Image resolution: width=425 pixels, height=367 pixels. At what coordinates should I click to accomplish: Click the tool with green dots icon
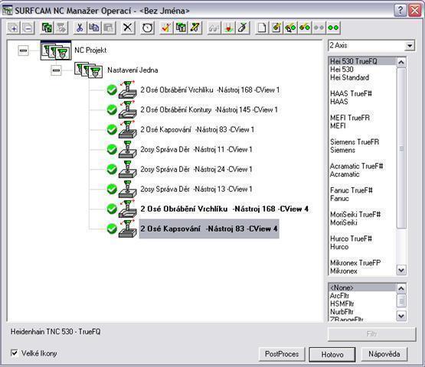coord(305,28)
